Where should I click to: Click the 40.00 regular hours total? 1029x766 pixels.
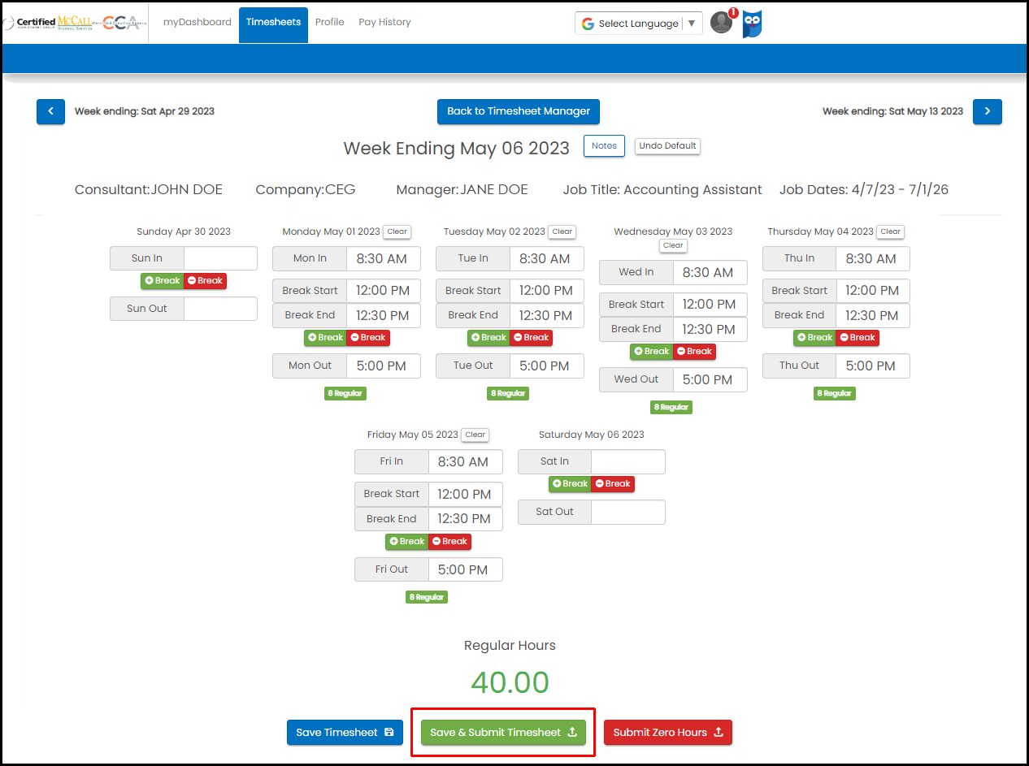coord(510,683)
